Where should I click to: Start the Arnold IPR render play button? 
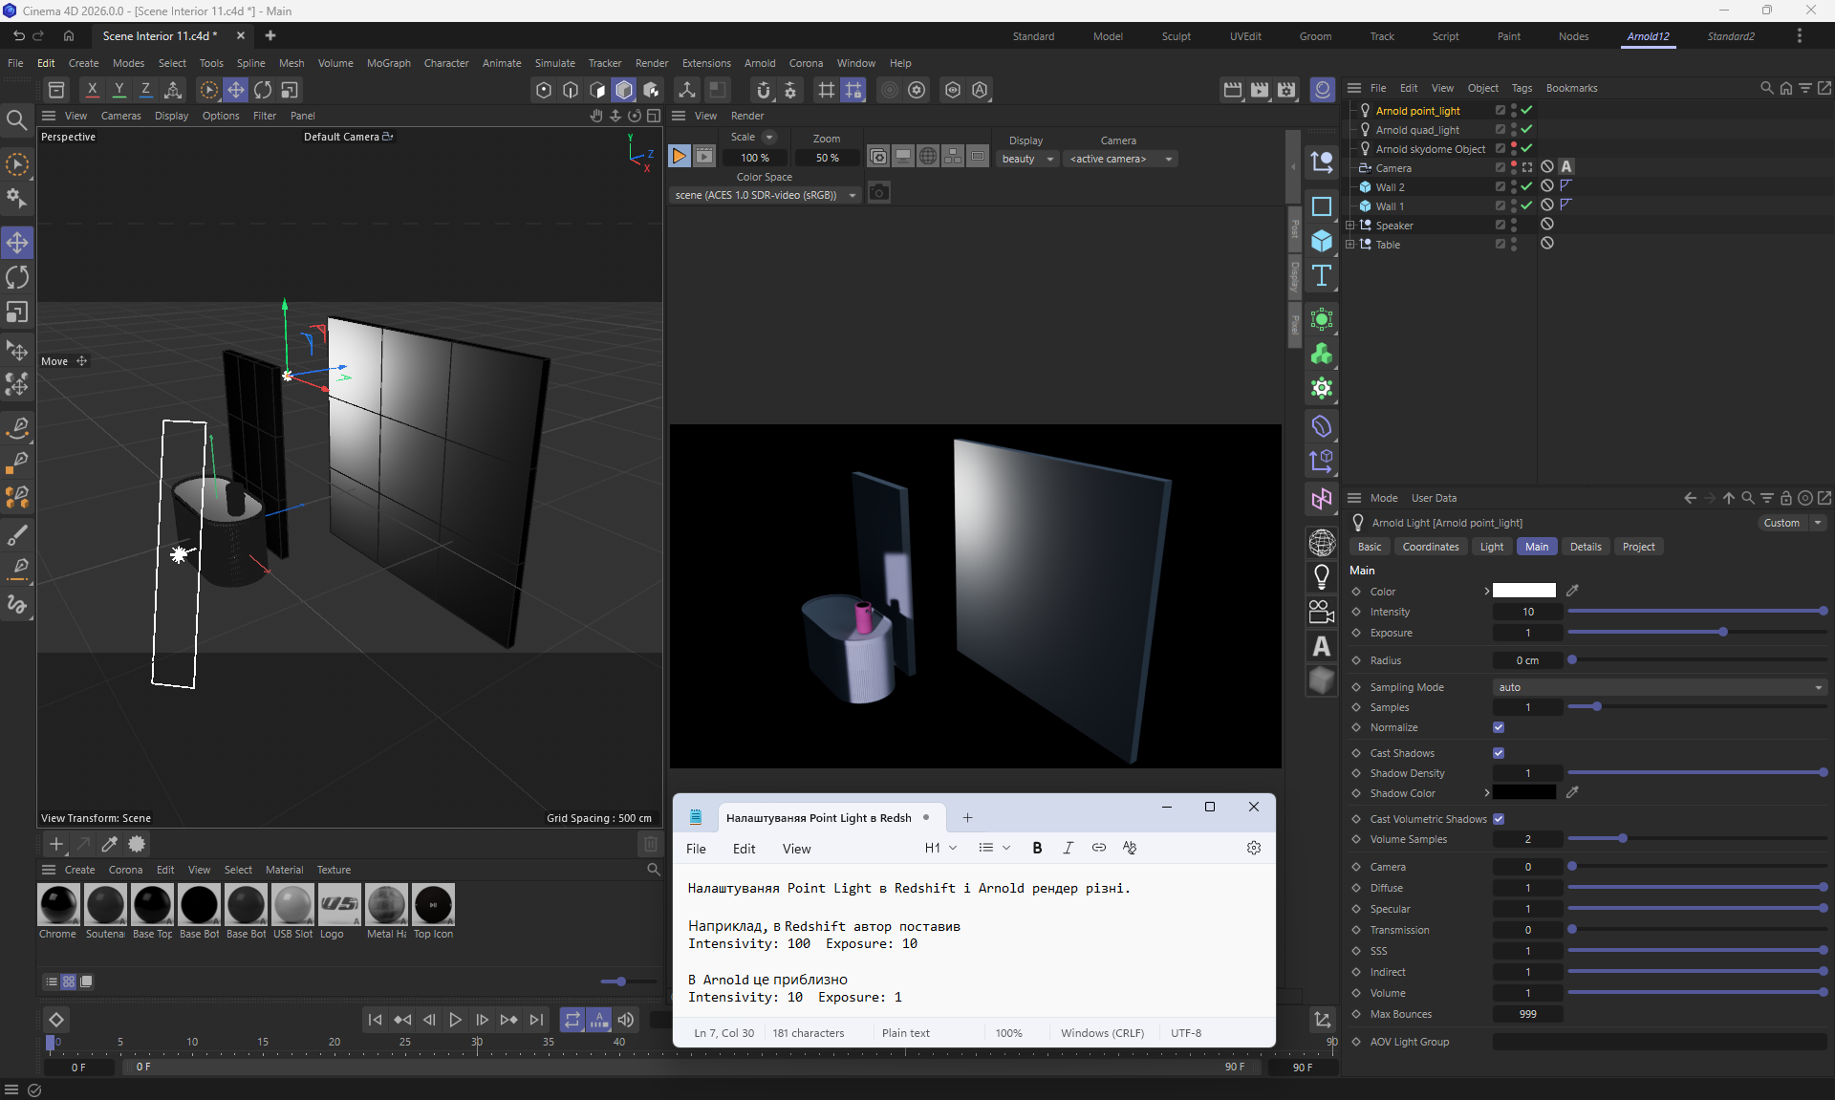[x=679, y=156]
